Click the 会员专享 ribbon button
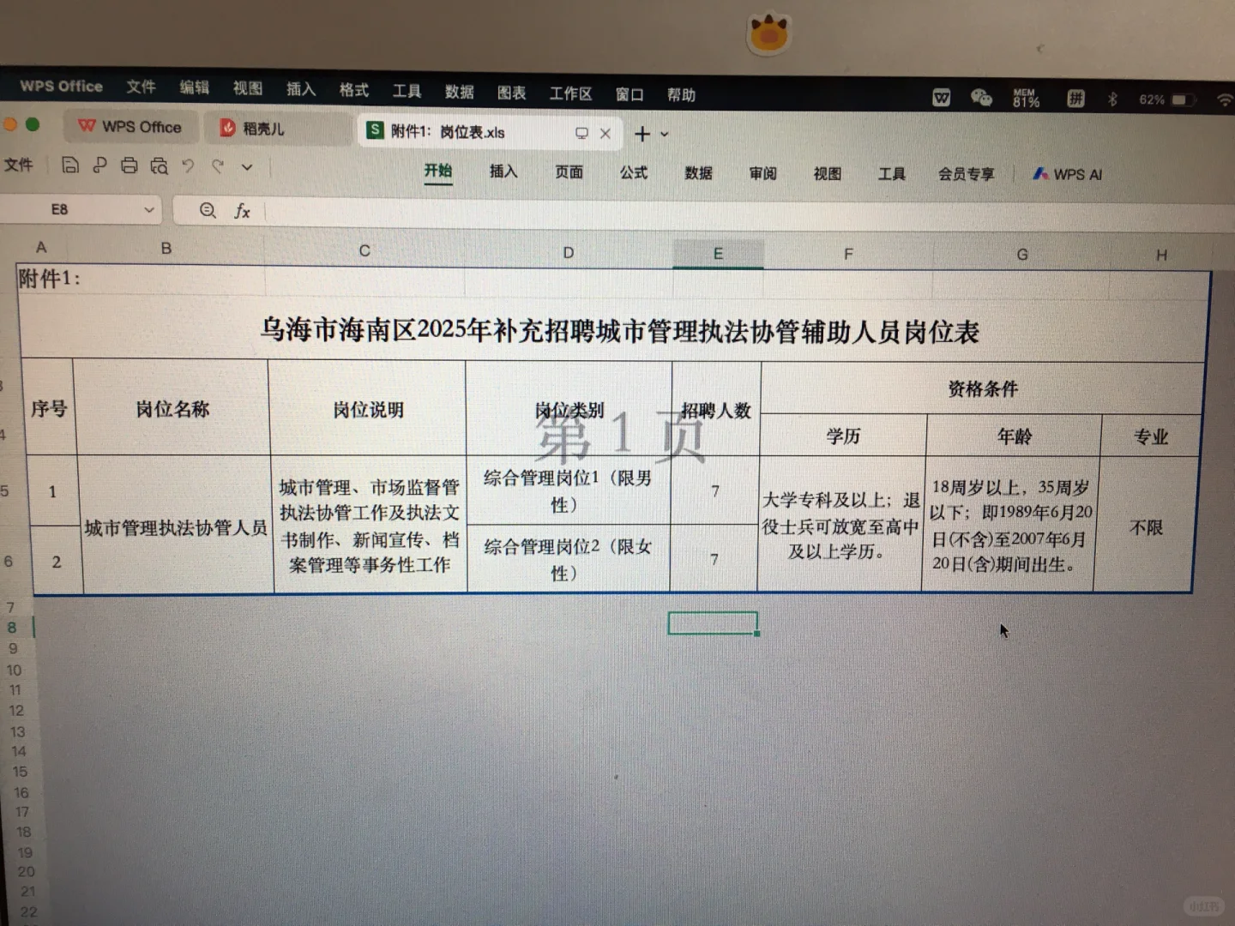This screenshot has height=926, width=1235. 966,173
